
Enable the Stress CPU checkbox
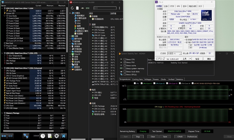[125, 59]
